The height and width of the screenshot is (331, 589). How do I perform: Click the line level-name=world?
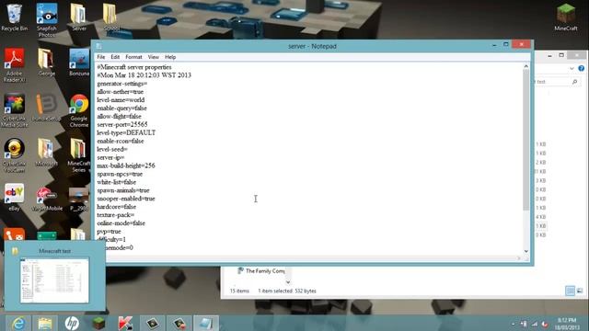pos(121,100)
